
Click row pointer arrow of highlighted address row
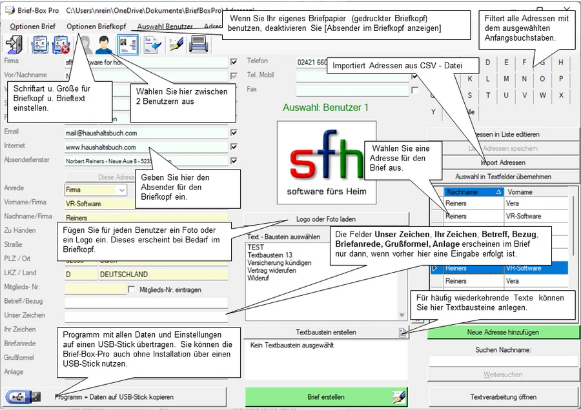[435, 268]
